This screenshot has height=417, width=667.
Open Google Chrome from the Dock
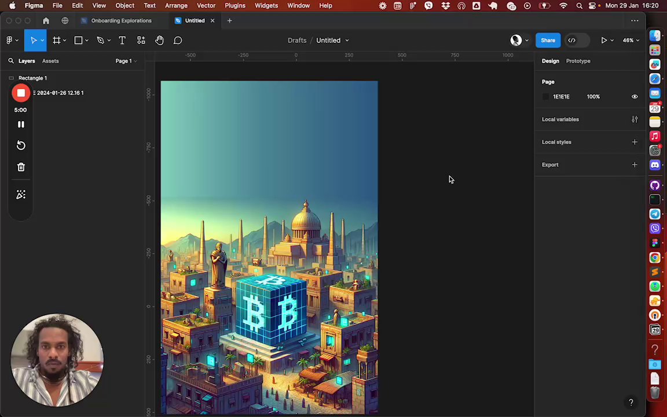(x=655, y=257)
